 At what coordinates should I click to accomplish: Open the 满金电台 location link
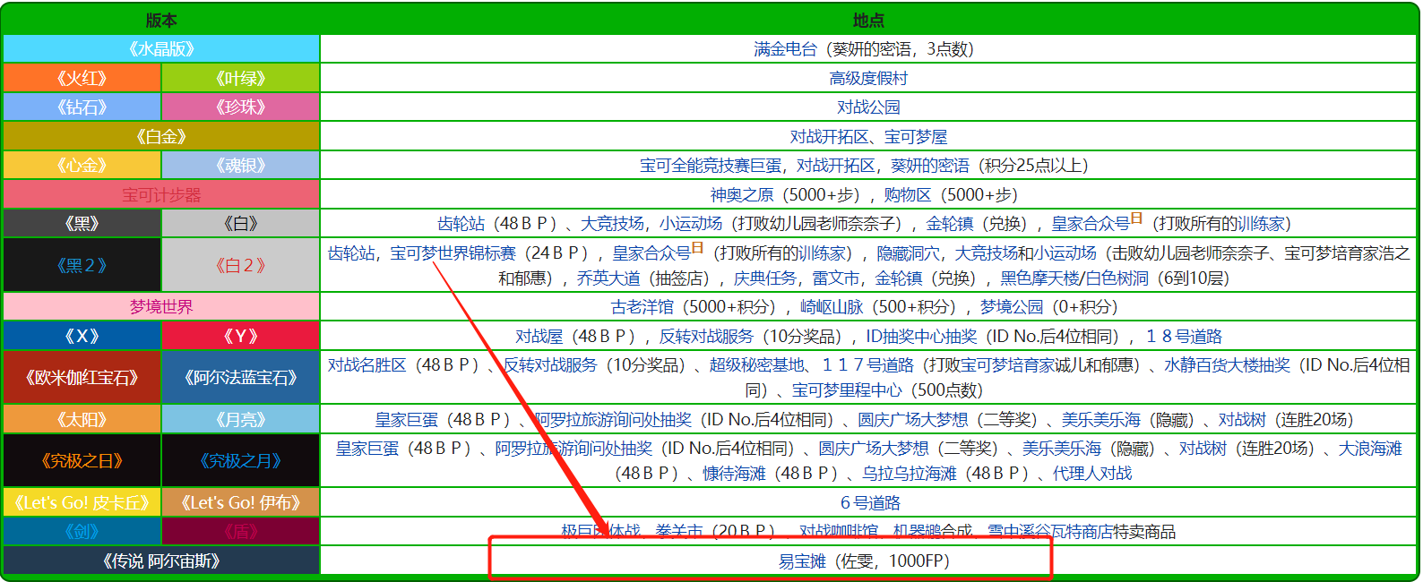(785, 49)
